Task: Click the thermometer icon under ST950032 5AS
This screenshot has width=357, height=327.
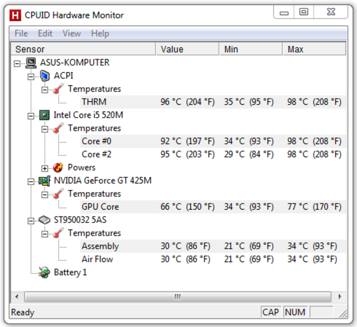Action: [x=58, y=233]
